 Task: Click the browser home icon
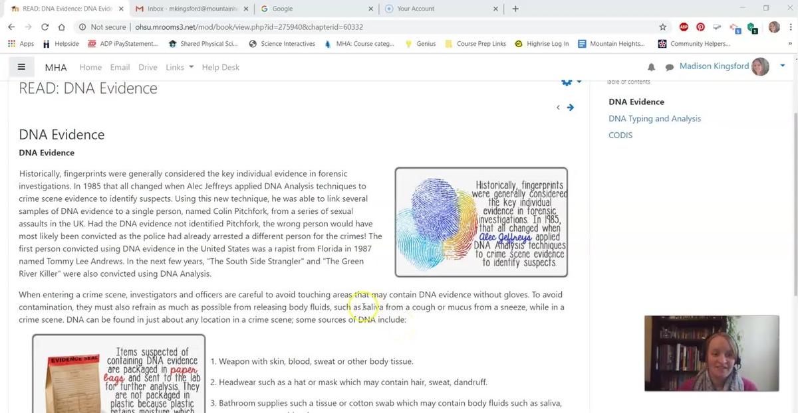click(x=61, y=27)
